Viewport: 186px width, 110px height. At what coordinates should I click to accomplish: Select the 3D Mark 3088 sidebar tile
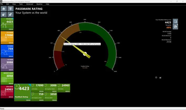click(x=7, y=65)
